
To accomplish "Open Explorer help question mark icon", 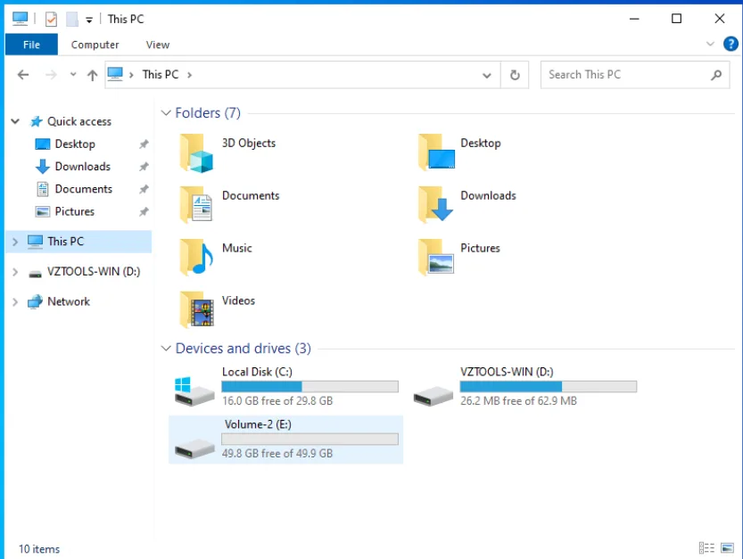I will (x=731, y=44).
